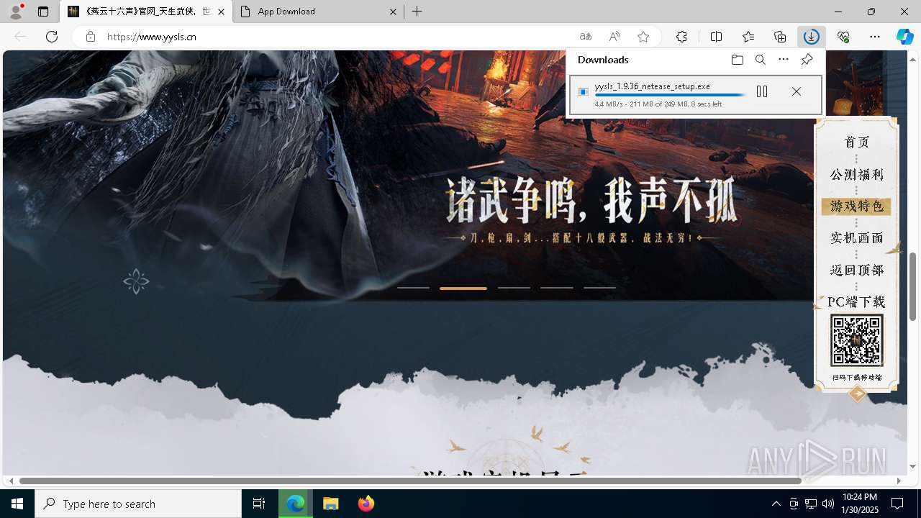Show hidden system tray icons
Image resolution: width=921 pixels, height=518 pixels.
tap(776, 504)
